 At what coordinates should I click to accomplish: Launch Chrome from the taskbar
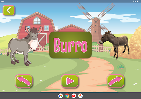click(67, 96)
